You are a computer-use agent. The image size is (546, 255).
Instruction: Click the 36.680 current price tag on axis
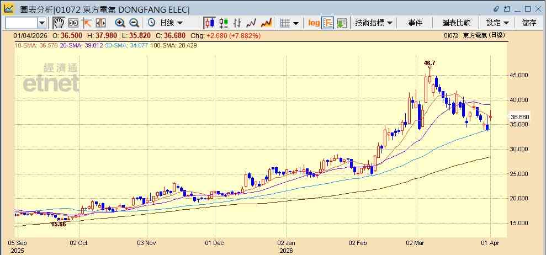(520, 117)
